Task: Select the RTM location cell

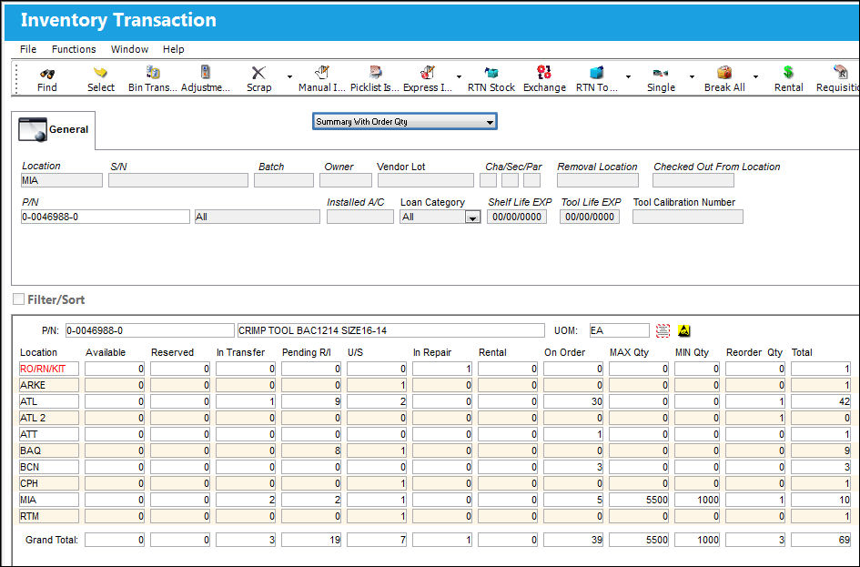Action: (x=49, y=517)
